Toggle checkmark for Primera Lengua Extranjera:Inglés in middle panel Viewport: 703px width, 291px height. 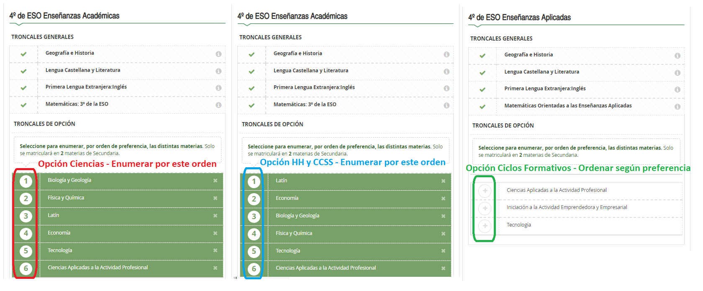pyautogui.click(x=251, y=88)
